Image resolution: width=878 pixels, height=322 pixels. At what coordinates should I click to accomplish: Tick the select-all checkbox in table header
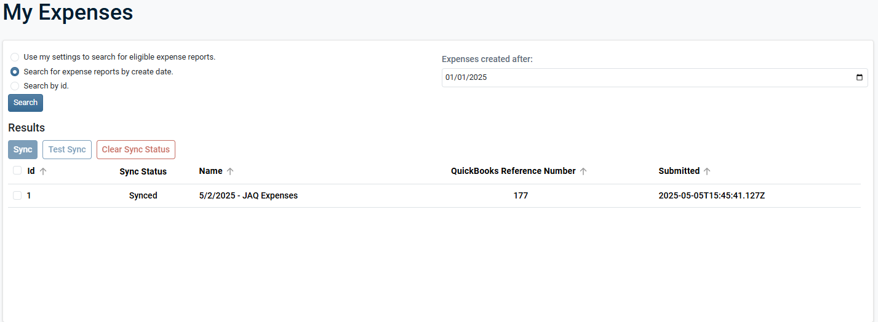click(17, 171)
